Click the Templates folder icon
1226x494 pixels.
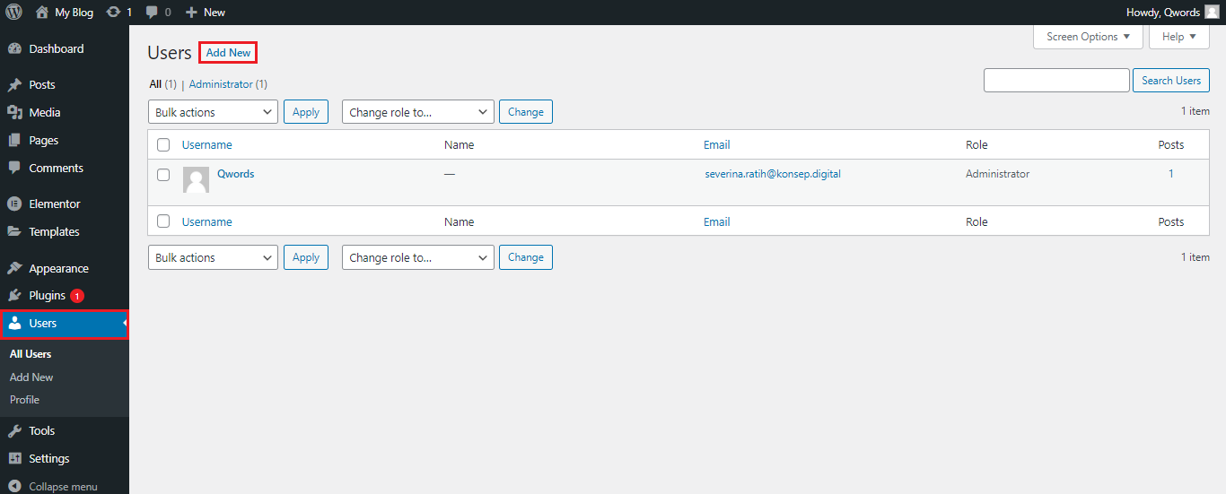[14, 231]
